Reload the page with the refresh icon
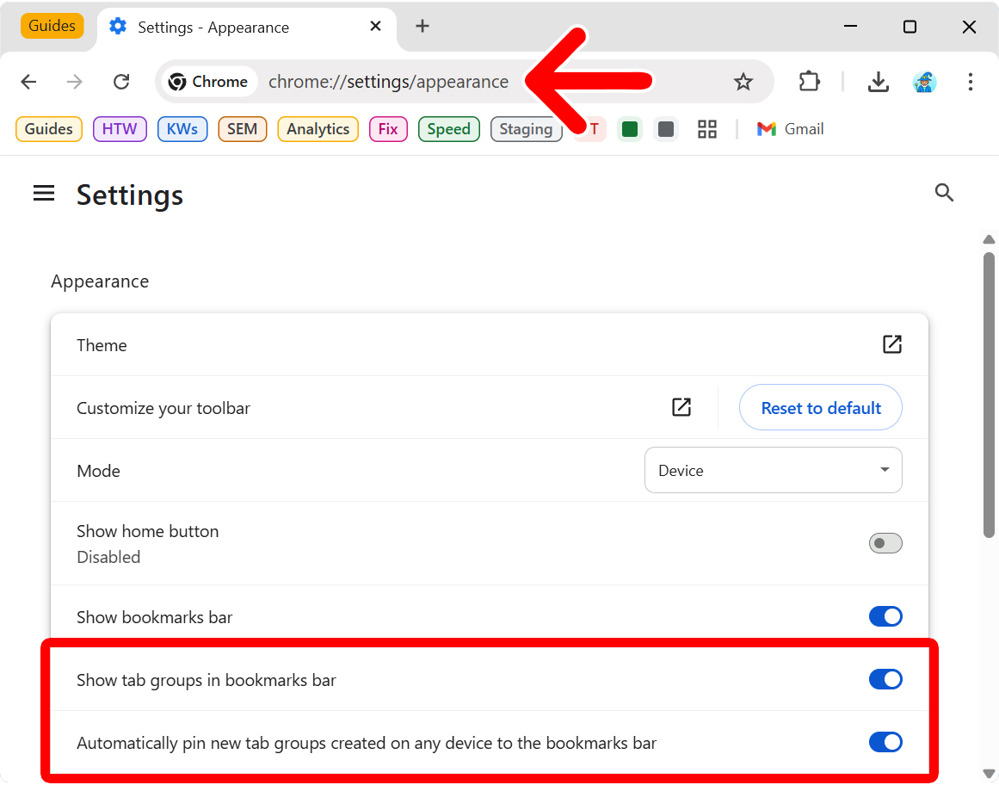999x785 pixels. pos(121,81)
